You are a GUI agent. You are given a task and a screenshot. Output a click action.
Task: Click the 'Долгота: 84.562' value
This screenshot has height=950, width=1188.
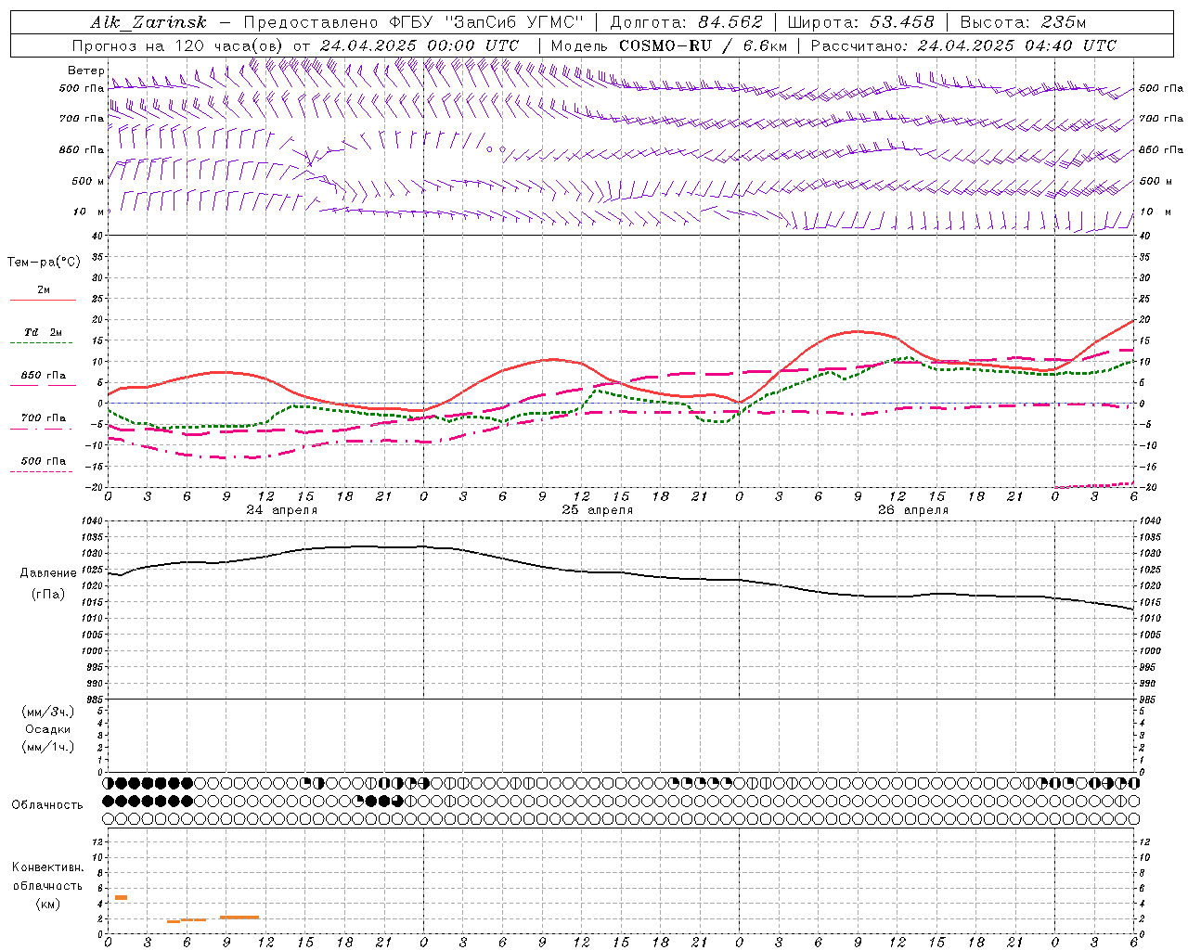pyautogui.click(x=686, y=22)
